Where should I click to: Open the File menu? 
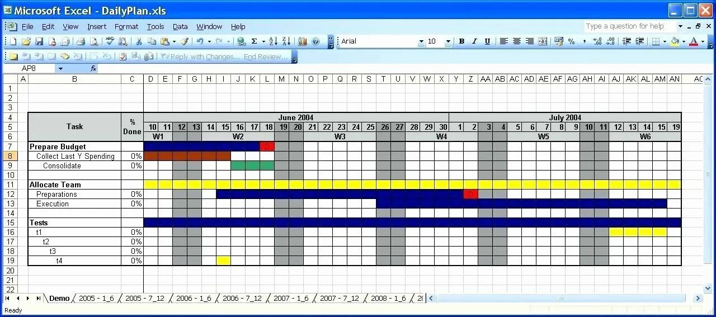27,26
